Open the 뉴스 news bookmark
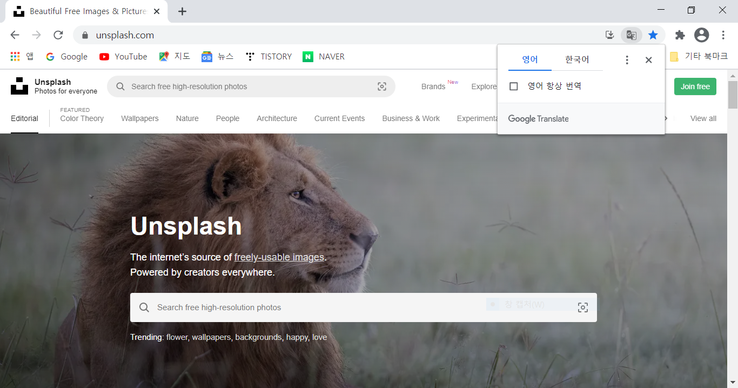 217,56
